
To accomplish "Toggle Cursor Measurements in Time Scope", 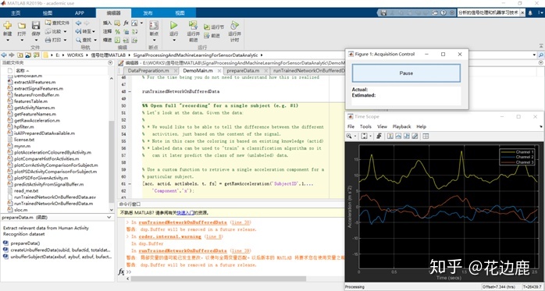I will [x=390, y=136].
